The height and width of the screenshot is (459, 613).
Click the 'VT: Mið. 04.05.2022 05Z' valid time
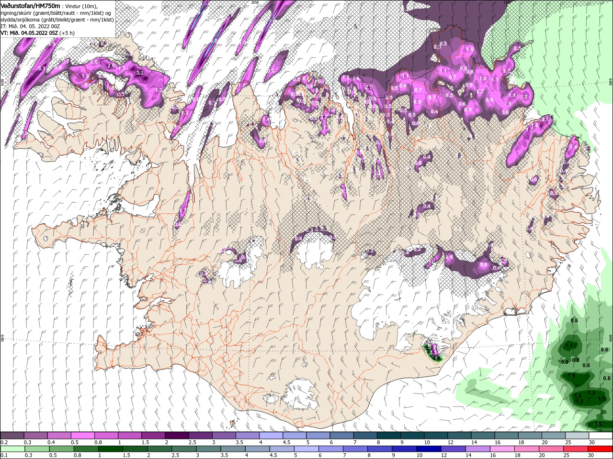click(29, 33)
